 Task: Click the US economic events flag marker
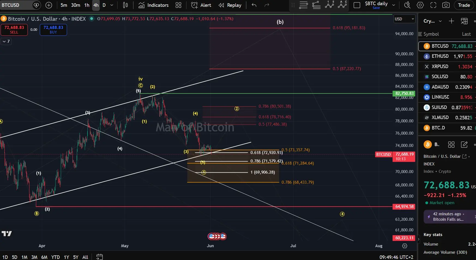point(217,236)
